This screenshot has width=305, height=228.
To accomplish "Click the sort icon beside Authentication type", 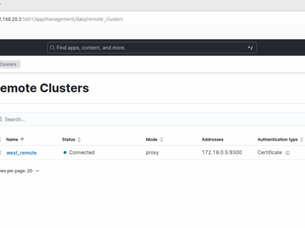I will pos(302,139).
